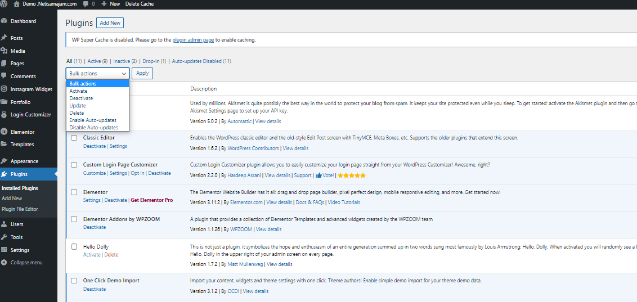
Task: Click the Apply button
Action: pyautogui.click(x=142, y=73)
